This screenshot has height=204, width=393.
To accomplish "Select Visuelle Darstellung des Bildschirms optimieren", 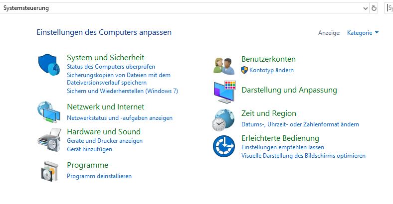I will (x=303, y=156).
